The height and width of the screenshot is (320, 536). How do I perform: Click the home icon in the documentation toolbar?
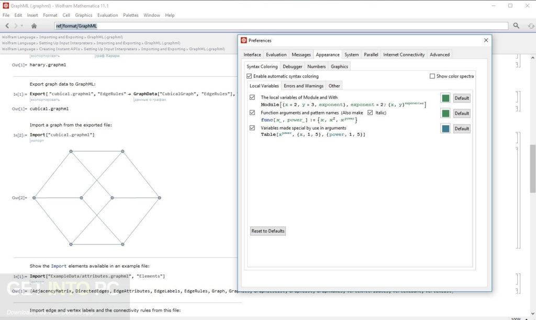pyautogui.click(x=33, y=25)
